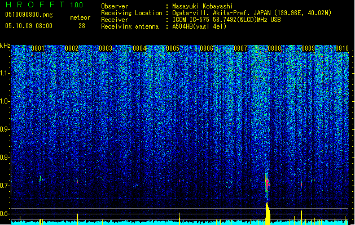Click the 0808 time marker

(x=274, y=48)
